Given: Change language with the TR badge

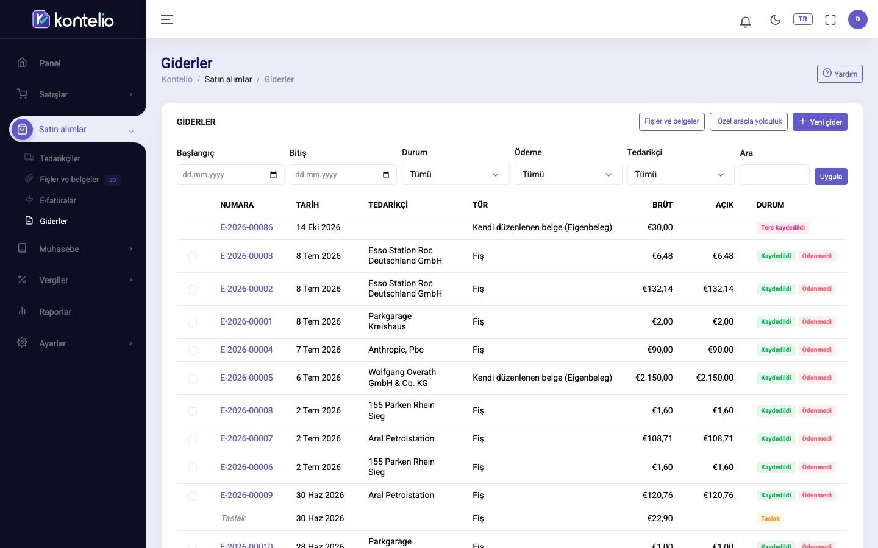Looking at the screenshot, I should click(803, 19).
